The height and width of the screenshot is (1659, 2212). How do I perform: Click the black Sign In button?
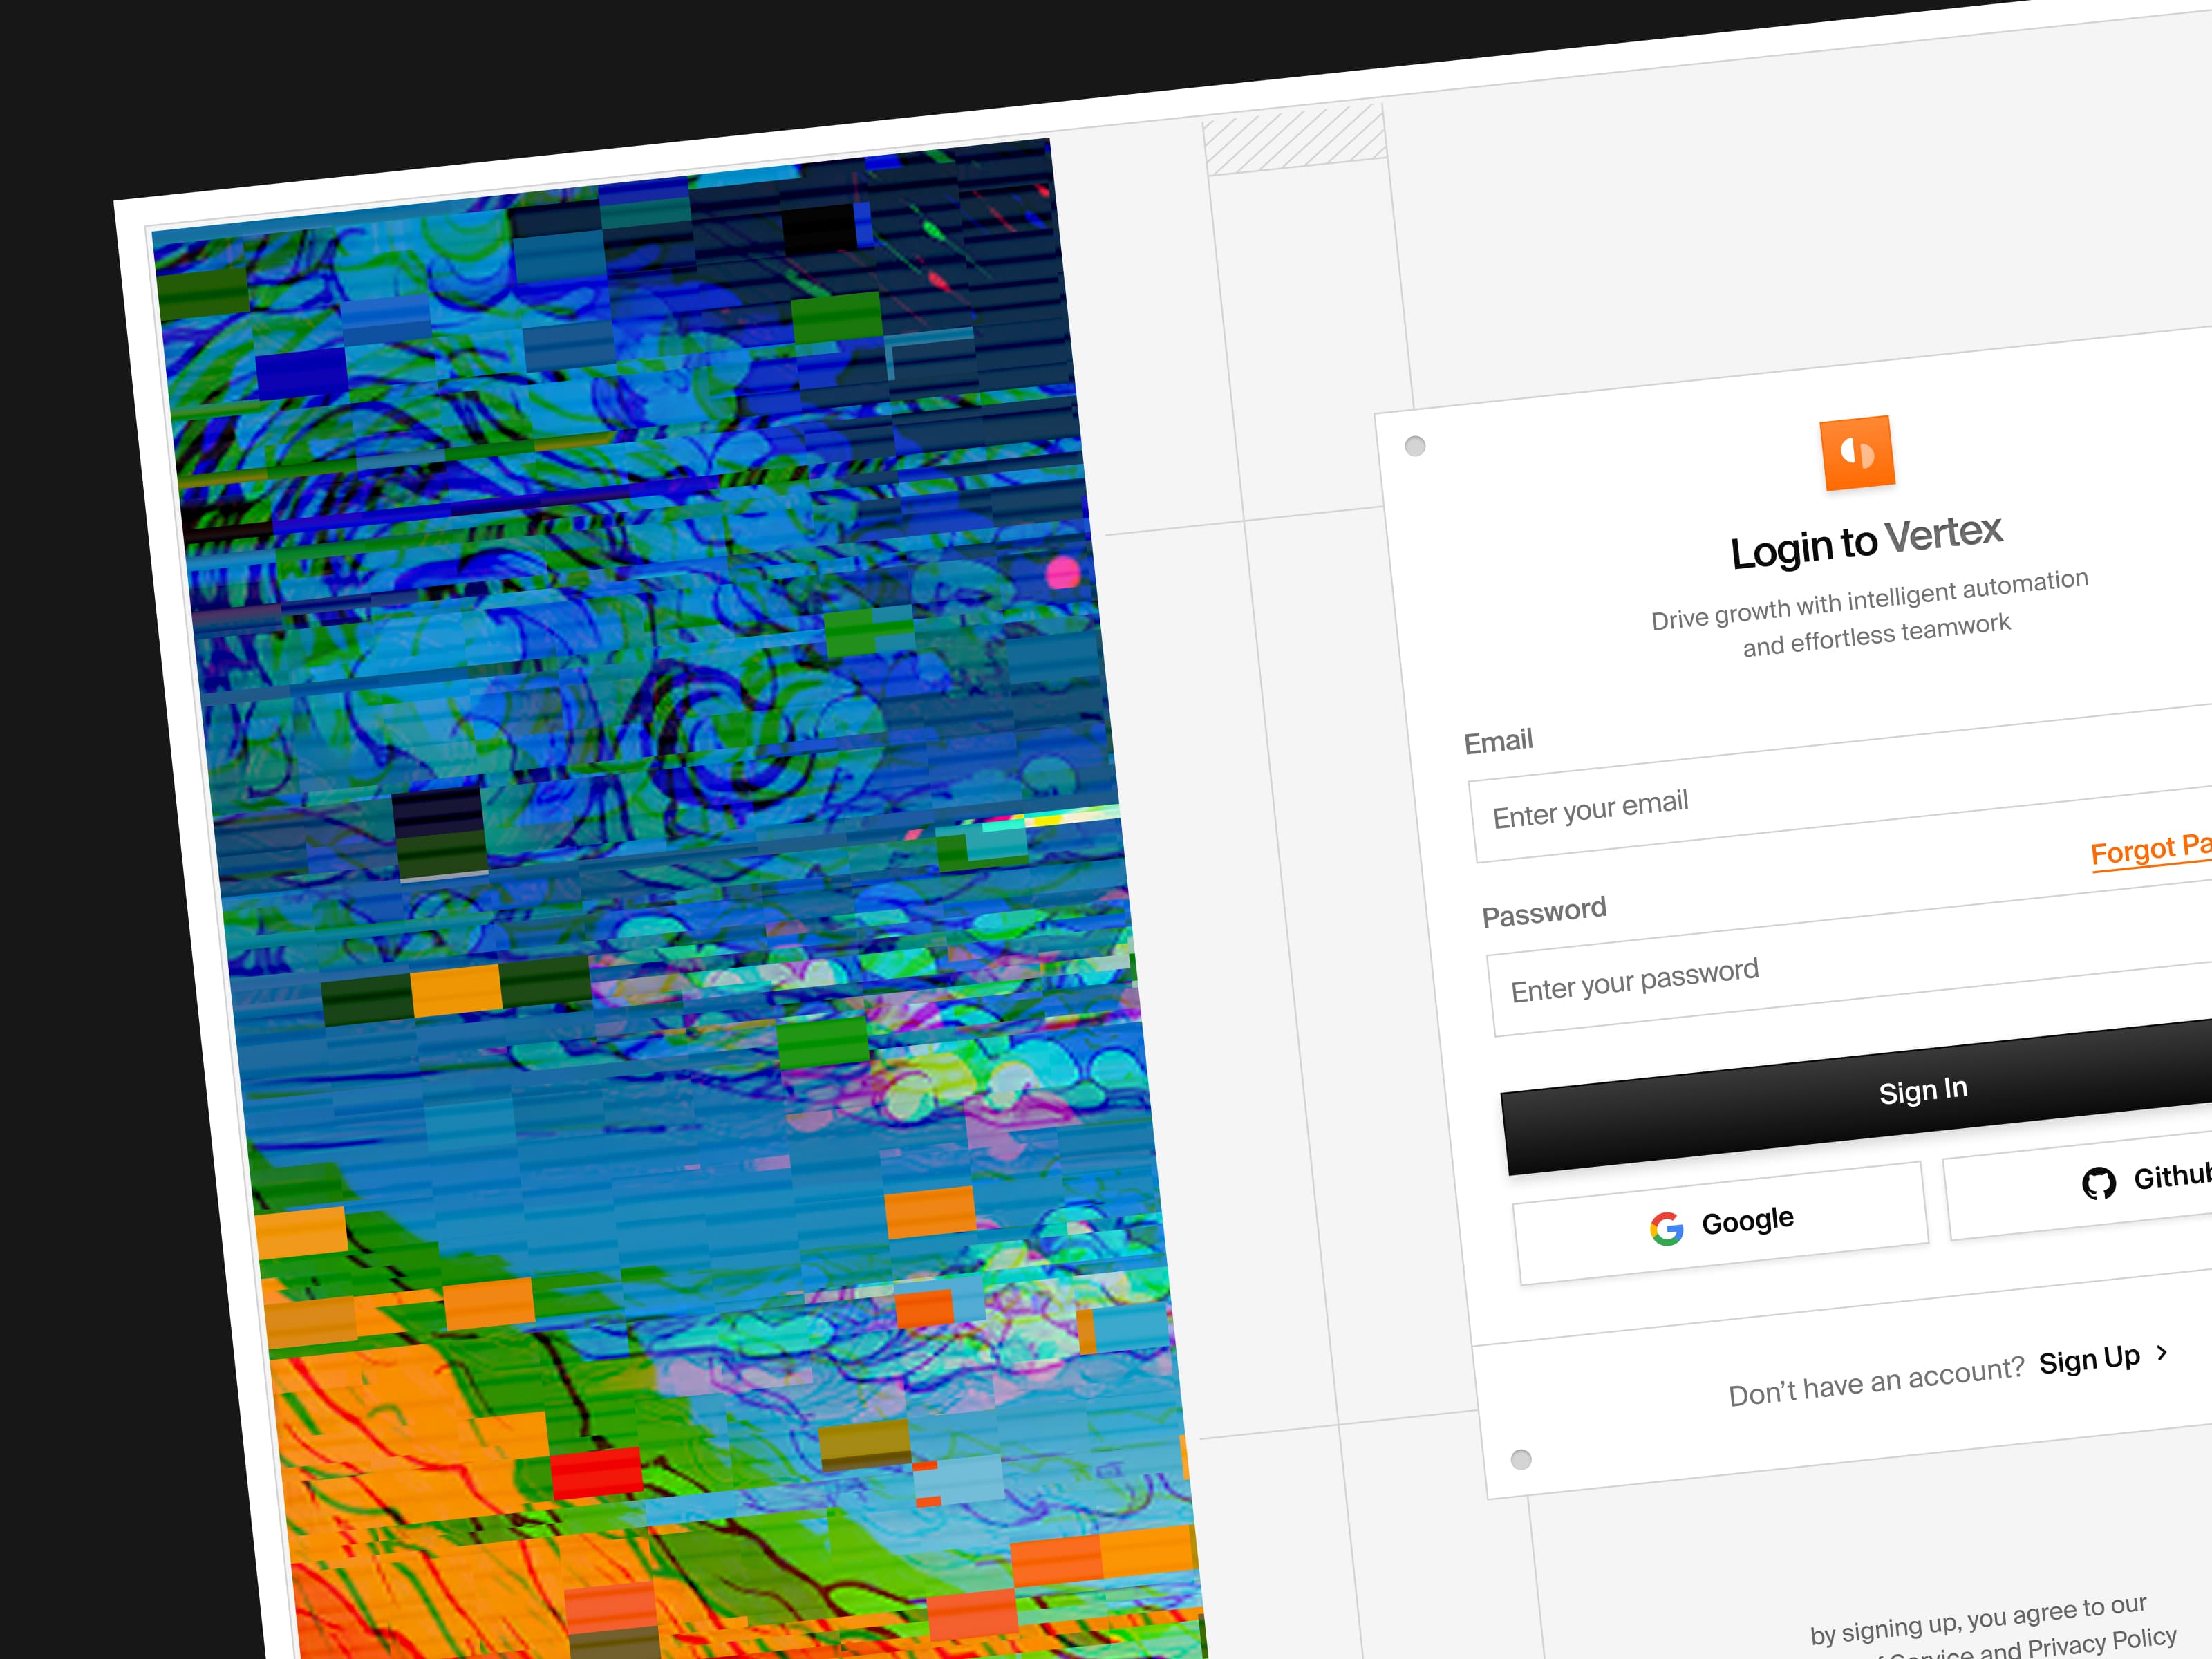coord(1858,1098)
